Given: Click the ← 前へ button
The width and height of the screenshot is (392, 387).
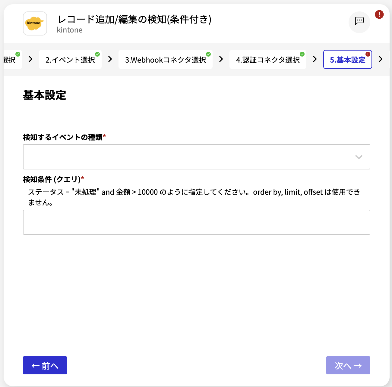Looking at the screenshot, I should pyautogui.click(x=45, y=365).
